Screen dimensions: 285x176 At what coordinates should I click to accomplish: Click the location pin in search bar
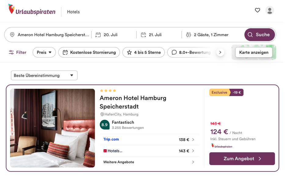12,35
